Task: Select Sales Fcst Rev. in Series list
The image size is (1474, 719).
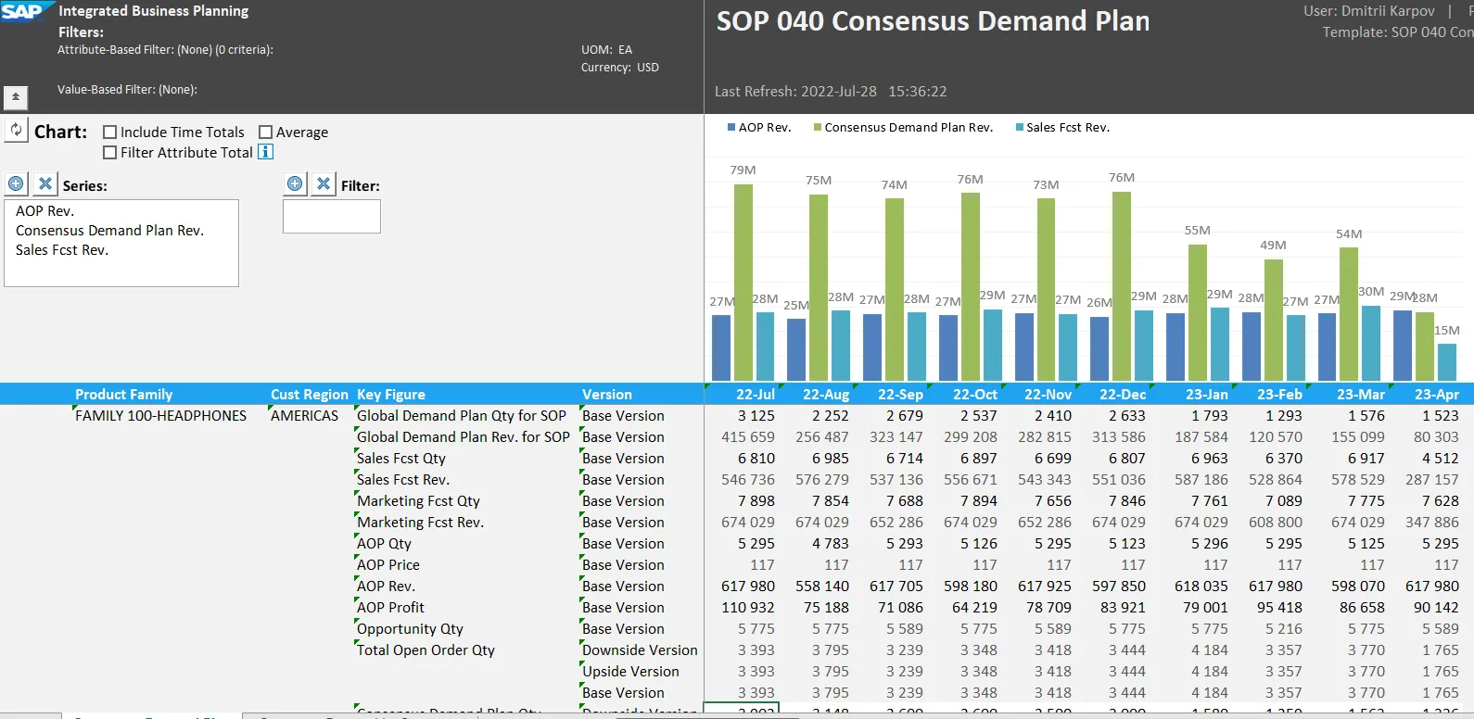Action: [x=62, y=250]
